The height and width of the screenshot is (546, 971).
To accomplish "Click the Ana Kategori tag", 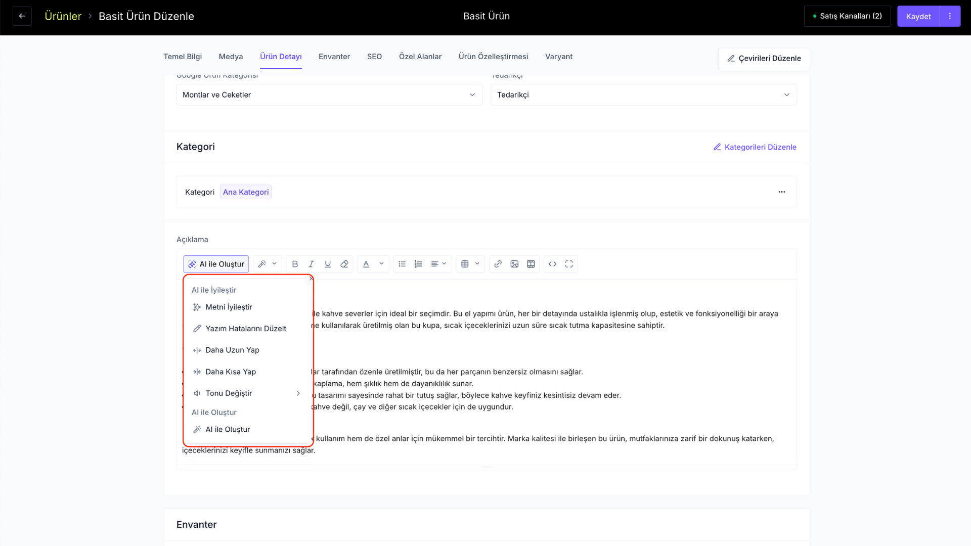I will (x=246, y=192).
